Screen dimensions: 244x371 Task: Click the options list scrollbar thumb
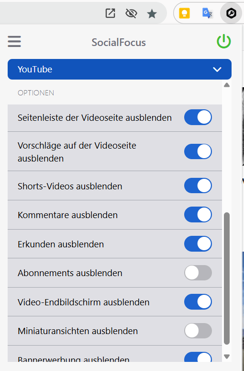227,278
